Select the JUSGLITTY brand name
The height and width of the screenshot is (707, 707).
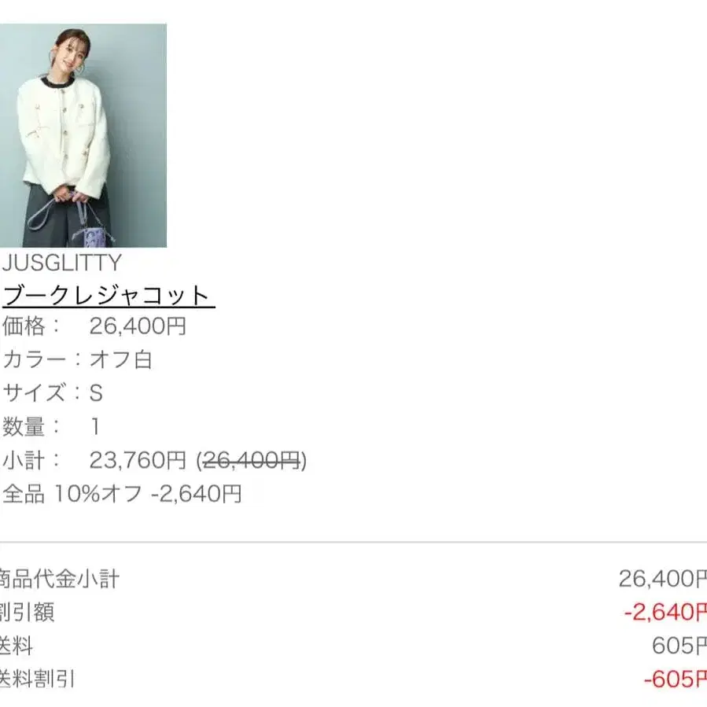(62, 263)
